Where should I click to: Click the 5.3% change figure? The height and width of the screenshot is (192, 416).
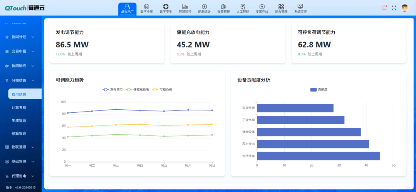(x=181, y=54)
